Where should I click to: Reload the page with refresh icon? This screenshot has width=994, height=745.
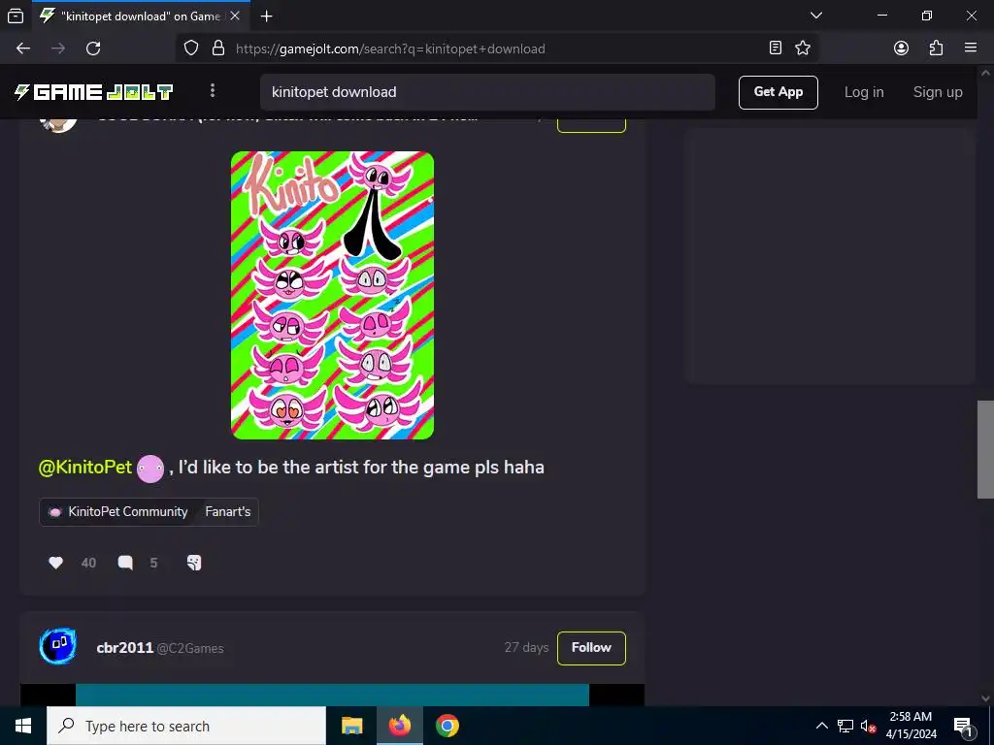pyautogui.click(x=93, y=49)
